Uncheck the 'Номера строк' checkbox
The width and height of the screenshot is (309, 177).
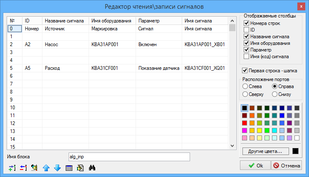(247, 23)
